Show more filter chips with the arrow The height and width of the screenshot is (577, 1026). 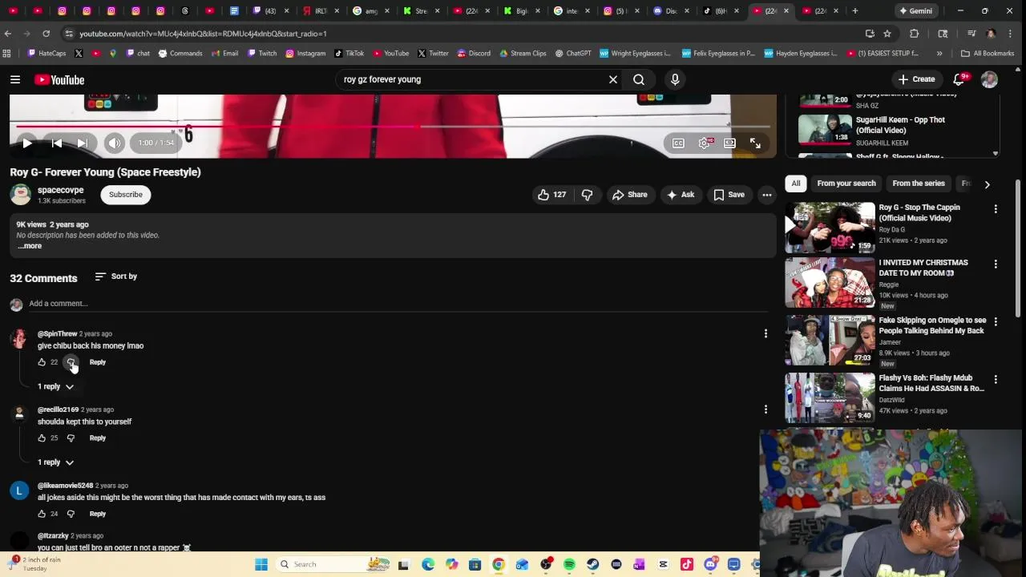pyautogui.click(x=987, y=184)
